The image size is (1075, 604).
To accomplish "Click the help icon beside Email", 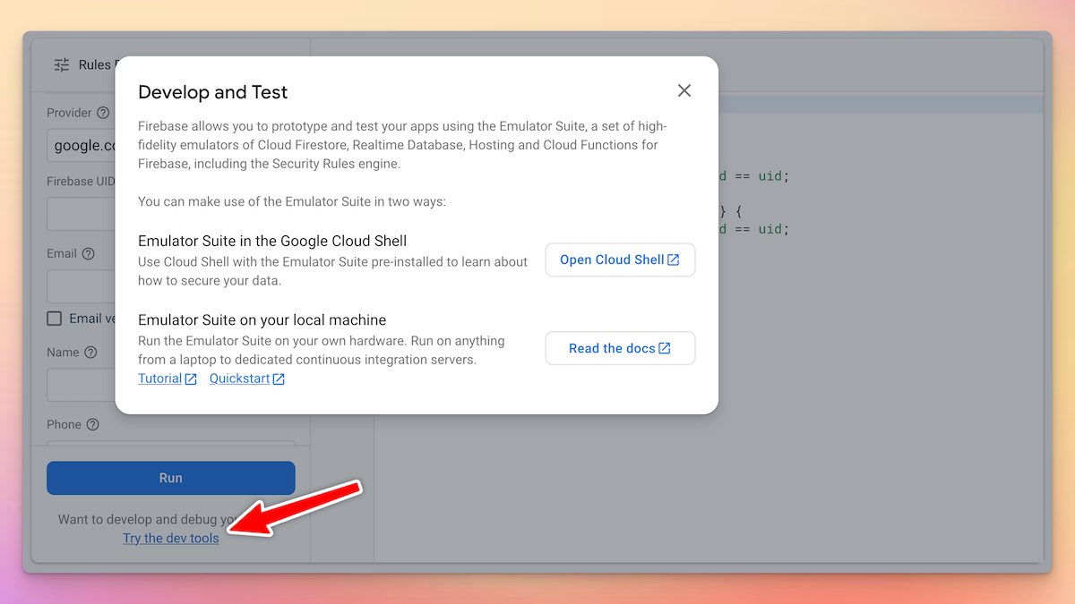I will pyautogui.click(x=88, y=253).
